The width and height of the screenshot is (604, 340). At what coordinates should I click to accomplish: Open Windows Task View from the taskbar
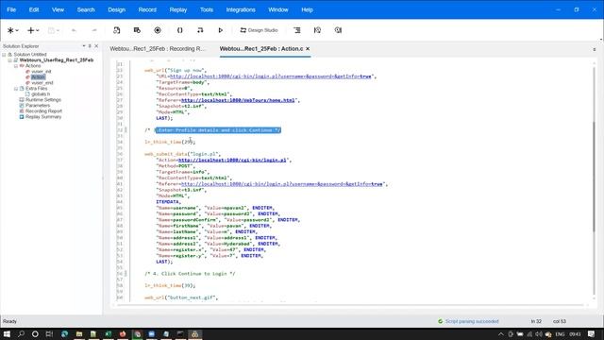(x=49, y=333)
